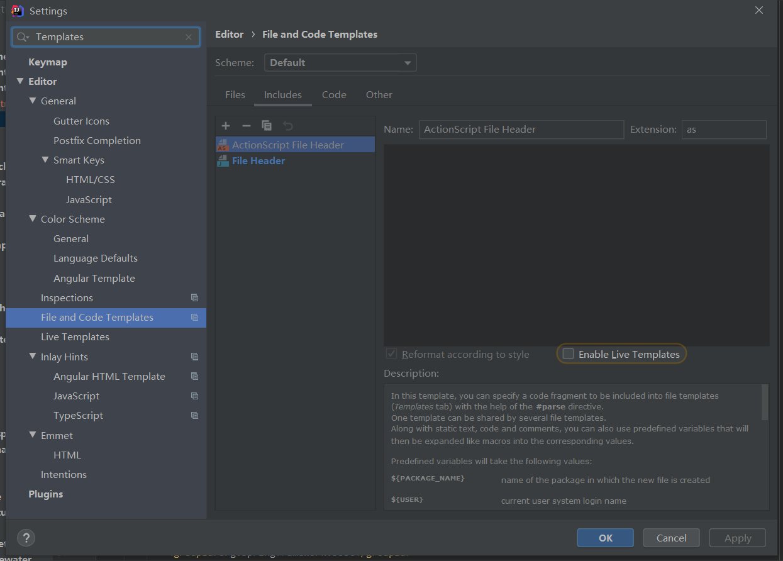This screenshot has width=783, height=561.
Task: Click the project-level icon beside File and Code Templates
Action: [194, 318]
